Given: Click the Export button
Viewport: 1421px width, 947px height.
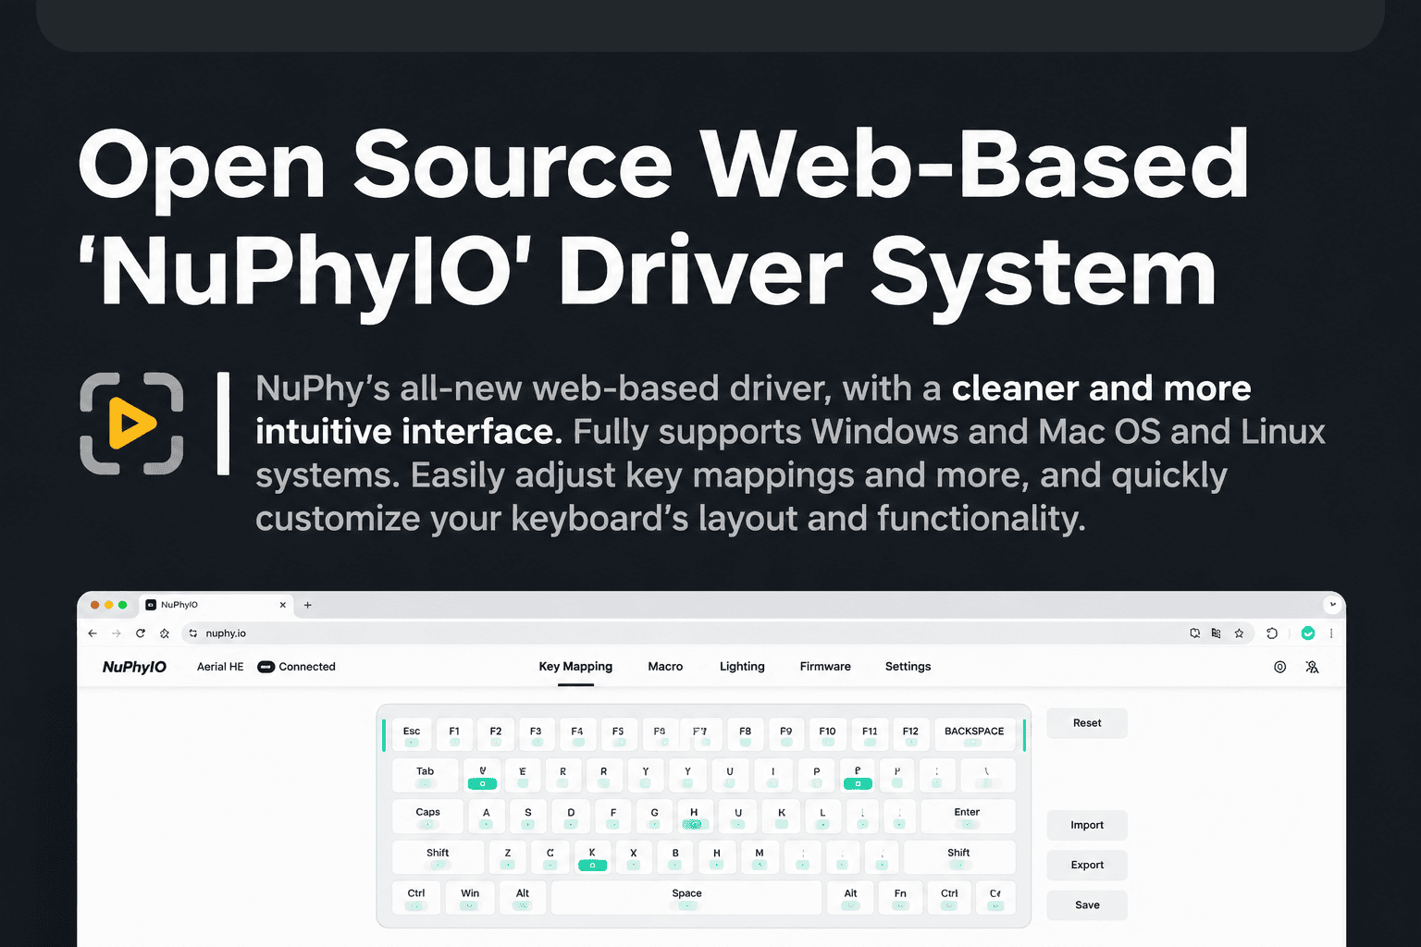Looking at the screenshot, I should (1087, 865).
